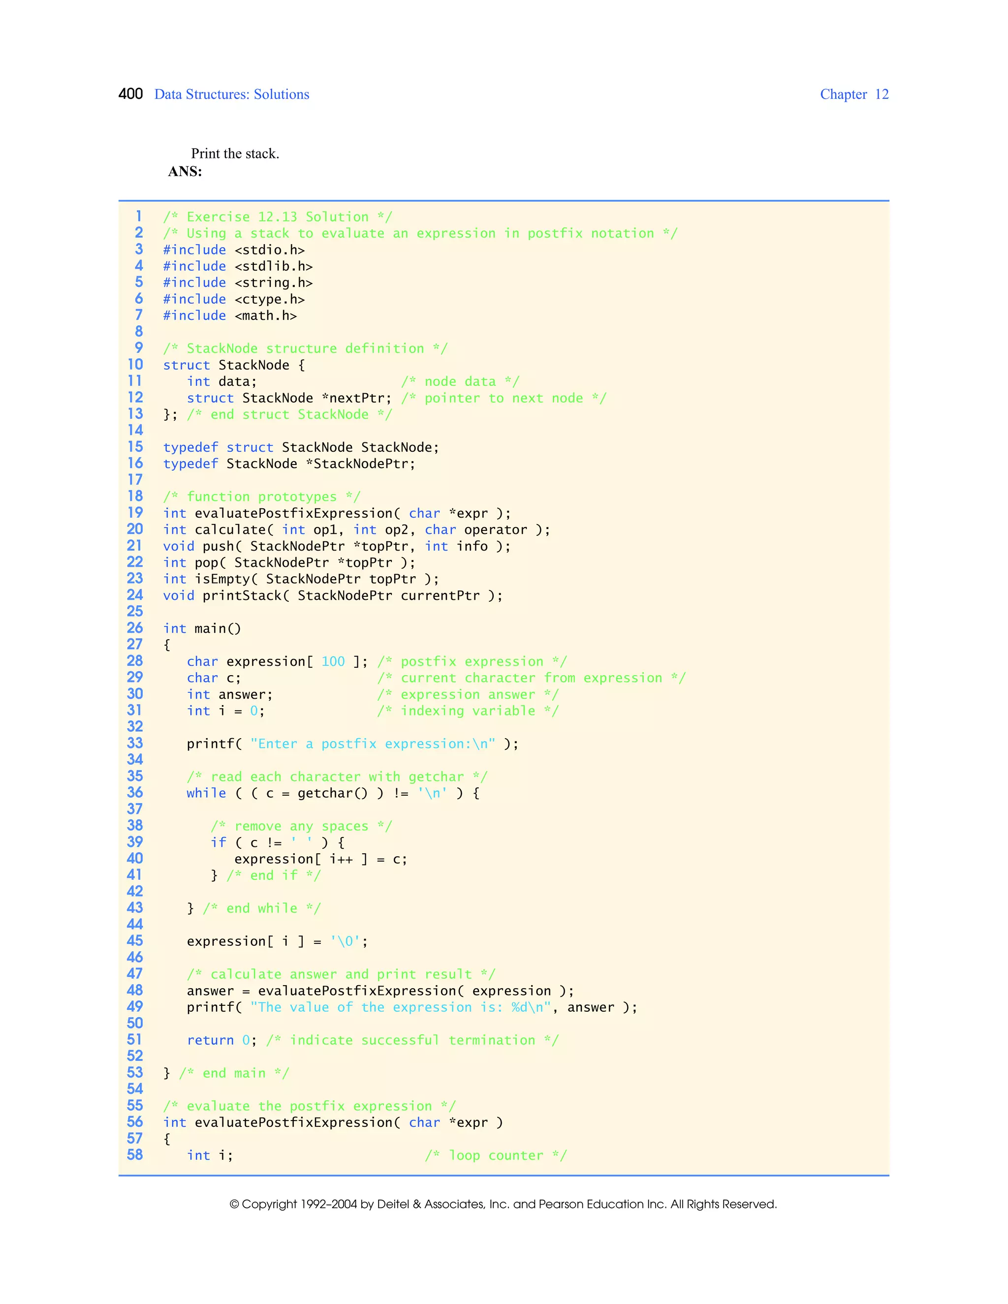The image size is (1008, 1304).
Task: Click the calculate function prototype line
Action: coord(356,529)
